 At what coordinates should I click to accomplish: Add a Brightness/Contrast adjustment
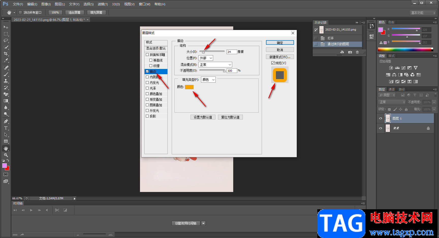(391, 68)
